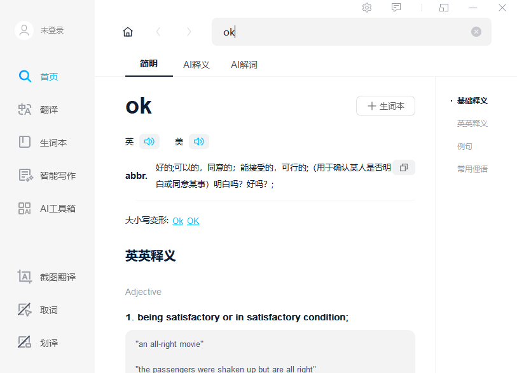Click the 大小写变形 label
The width and height of the screenshot is (517, 373).
pos(147,220)
